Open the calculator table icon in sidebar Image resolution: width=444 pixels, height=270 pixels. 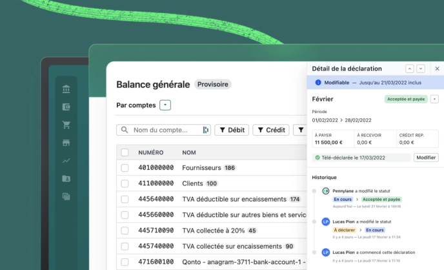click(x=66, y=196)
